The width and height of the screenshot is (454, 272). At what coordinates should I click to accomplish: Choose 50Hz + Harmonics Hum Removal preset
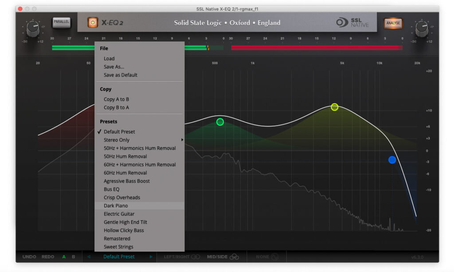(x=139, y=148)
